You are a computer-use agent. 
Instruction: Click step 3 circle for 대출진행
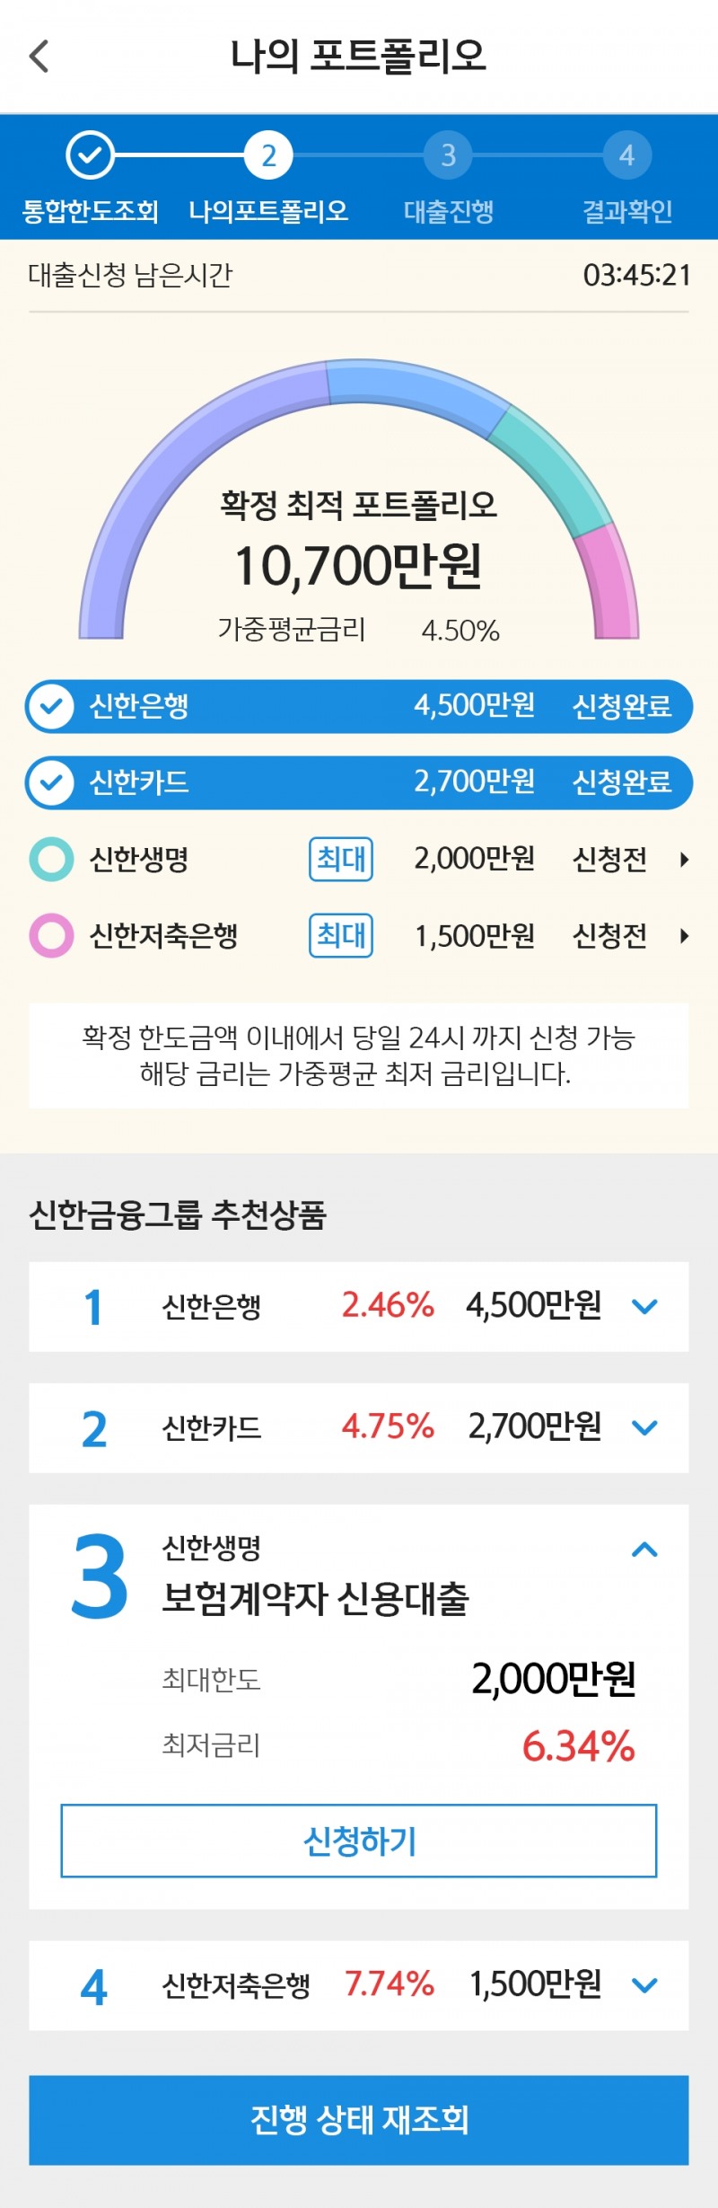pyautogui.click(x=447, y=155)
